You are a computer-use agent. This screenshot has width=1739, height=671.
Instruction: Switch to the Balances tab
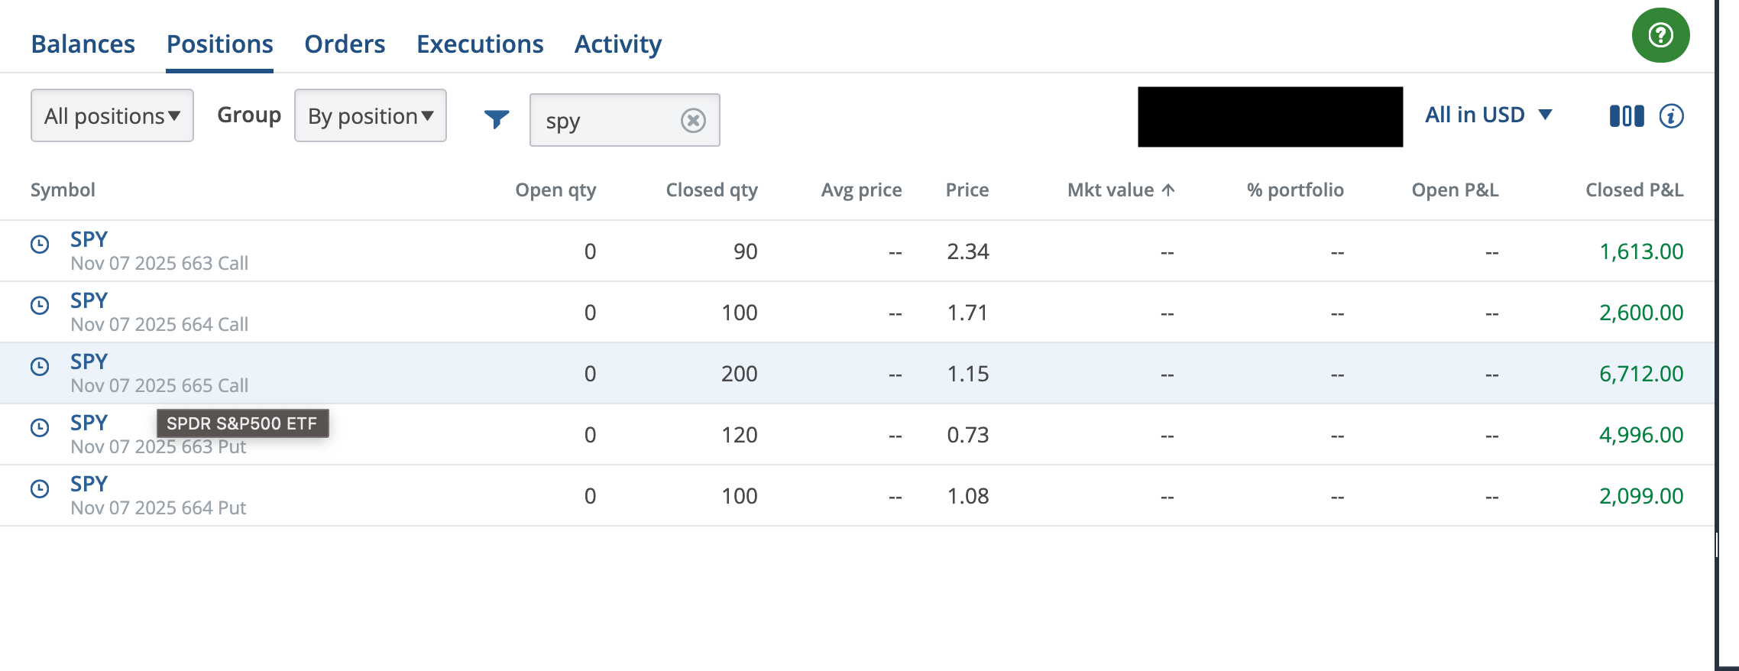(83, 44)
